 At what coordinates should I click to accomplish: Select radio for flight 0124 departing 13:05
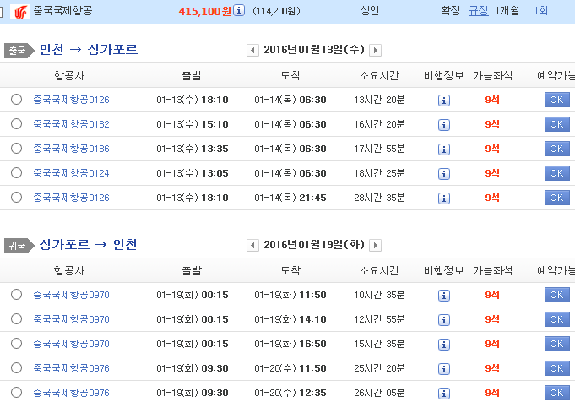16,173
